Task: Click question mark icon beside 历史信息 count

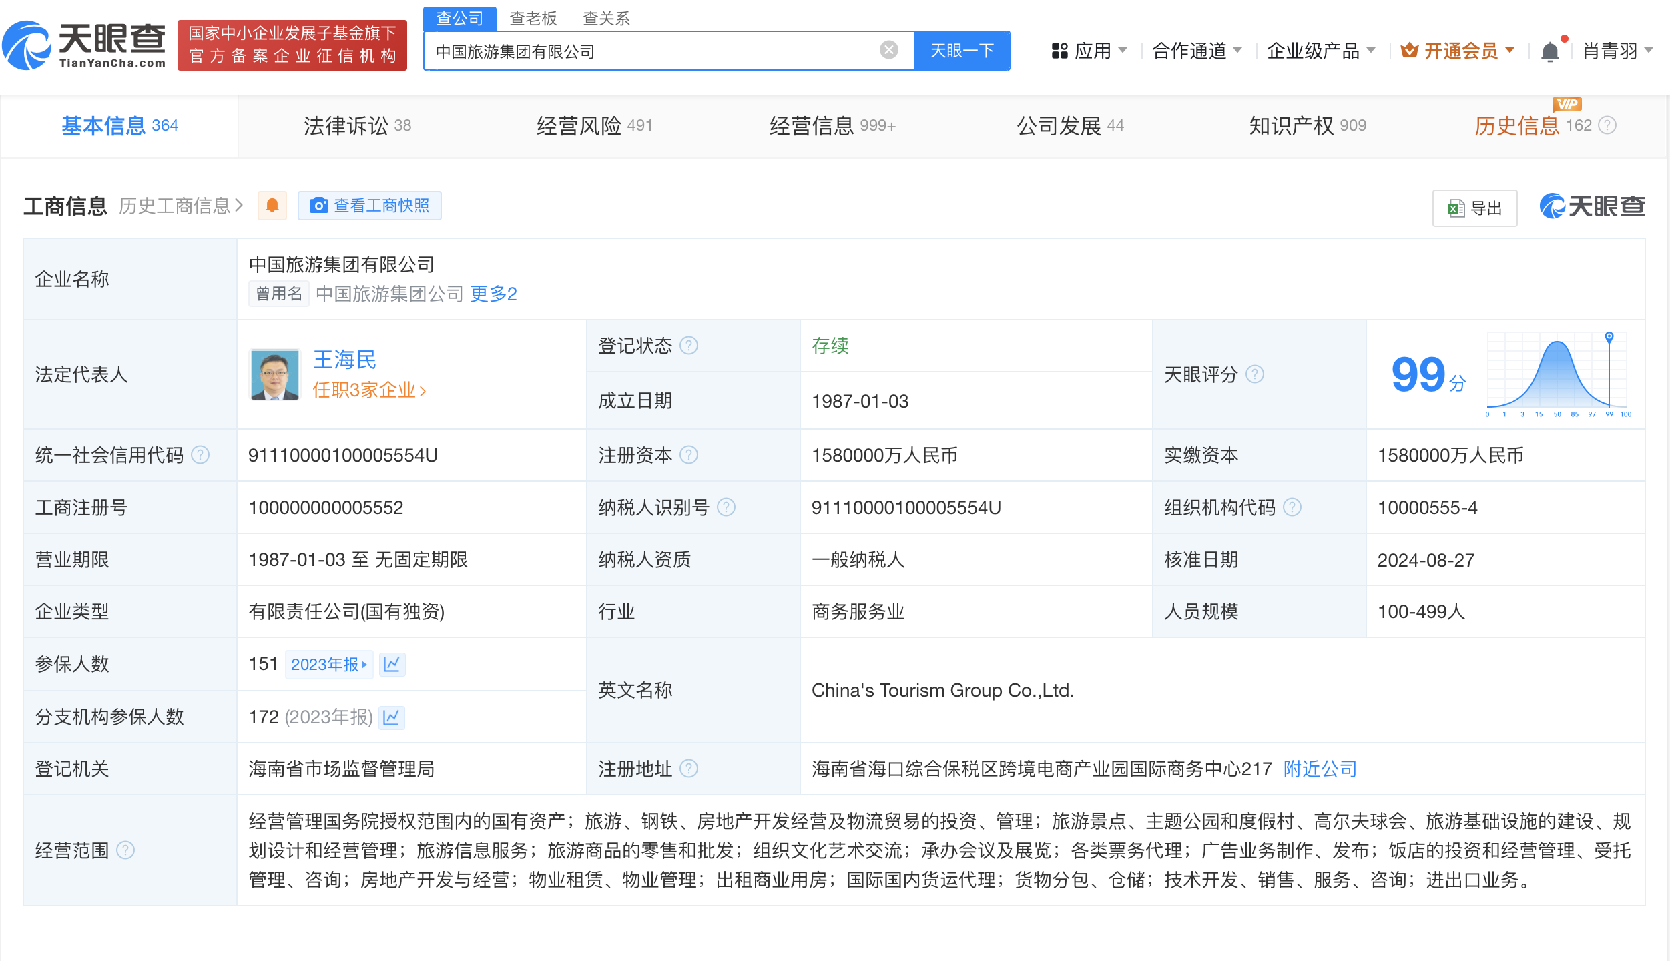Action: coord(1607,125)
